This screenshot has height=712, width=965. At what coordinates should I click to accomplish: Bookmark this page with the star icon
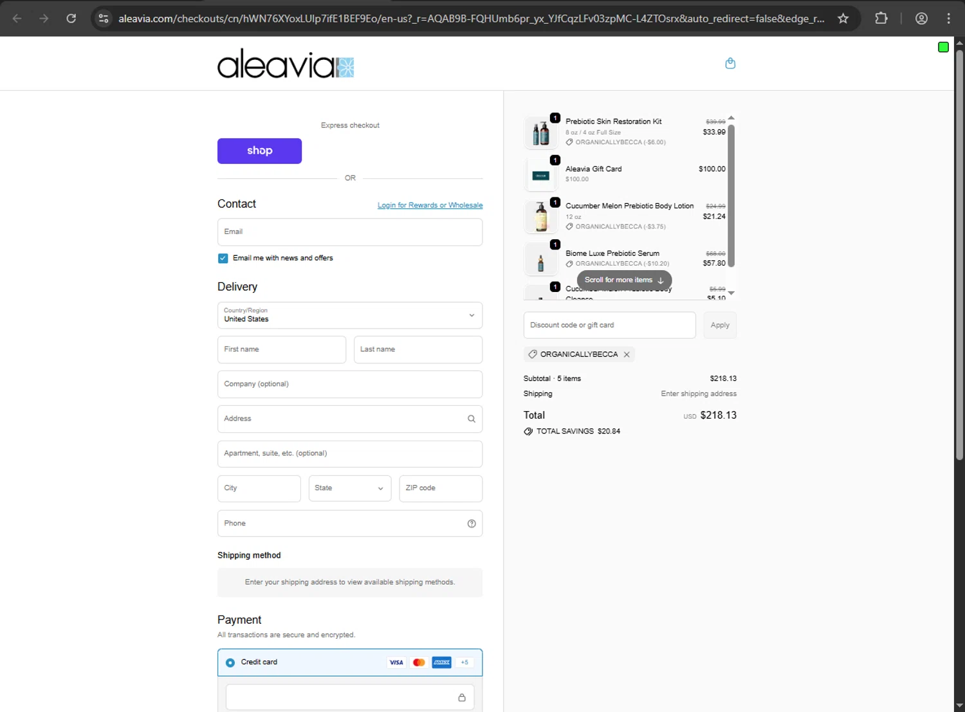click(x=843, y=19)
